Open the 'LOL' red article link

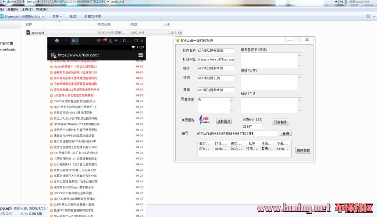click(73, 96)
